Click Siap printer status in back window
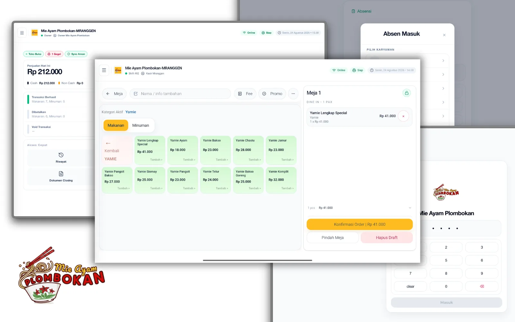515x322 pixels. pos(267,33)
